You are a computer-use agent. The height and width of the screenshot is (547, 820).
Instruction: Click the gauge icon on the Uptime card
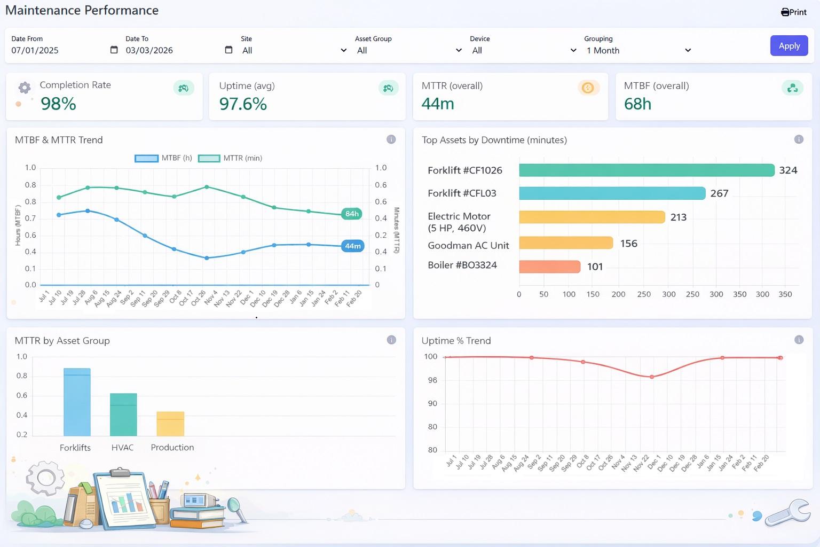coord(389,88)
